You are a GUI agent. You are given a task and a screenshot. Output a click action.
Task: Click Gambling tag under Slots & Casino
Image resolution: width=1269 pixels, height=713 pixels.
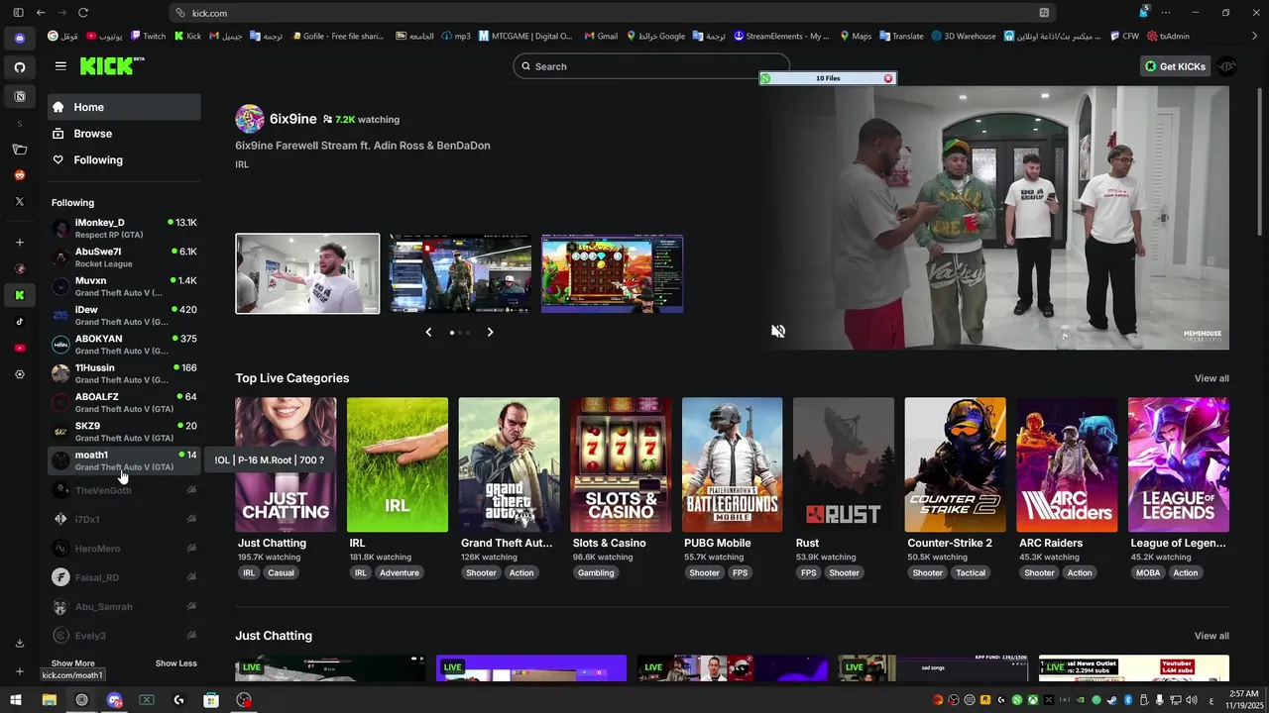click(596, 572)
